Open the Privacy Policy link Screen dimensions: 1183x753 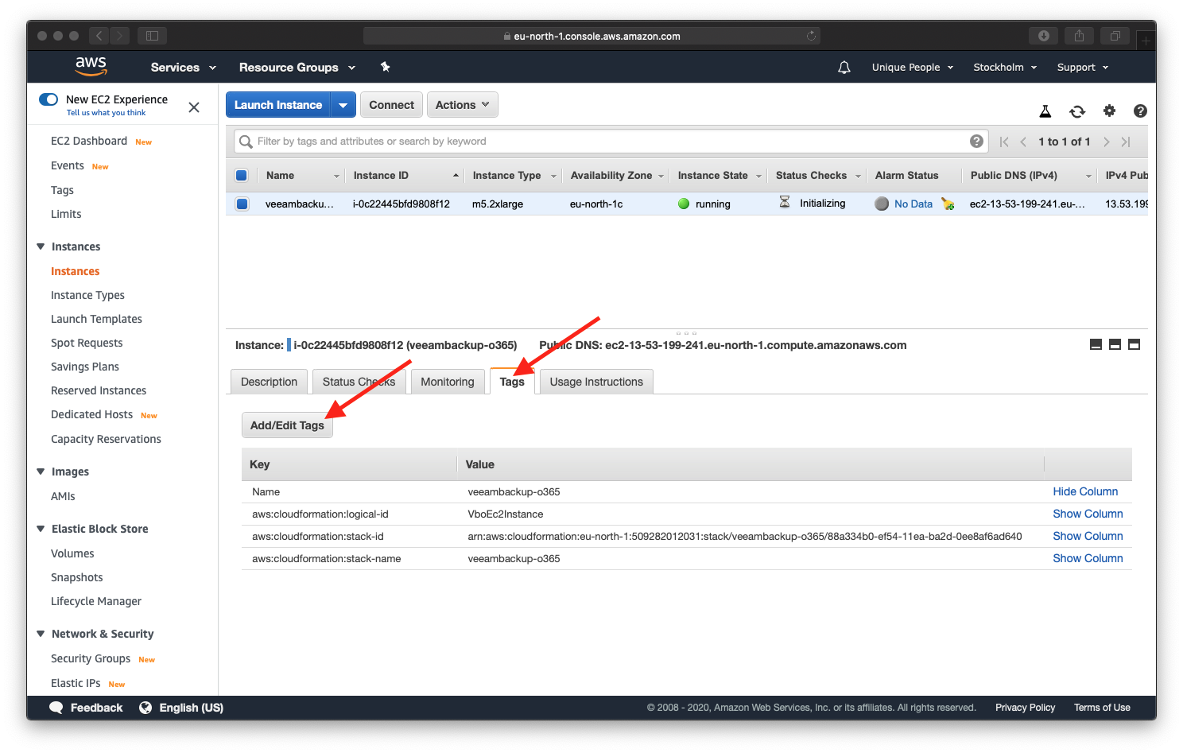point(1025,708)
